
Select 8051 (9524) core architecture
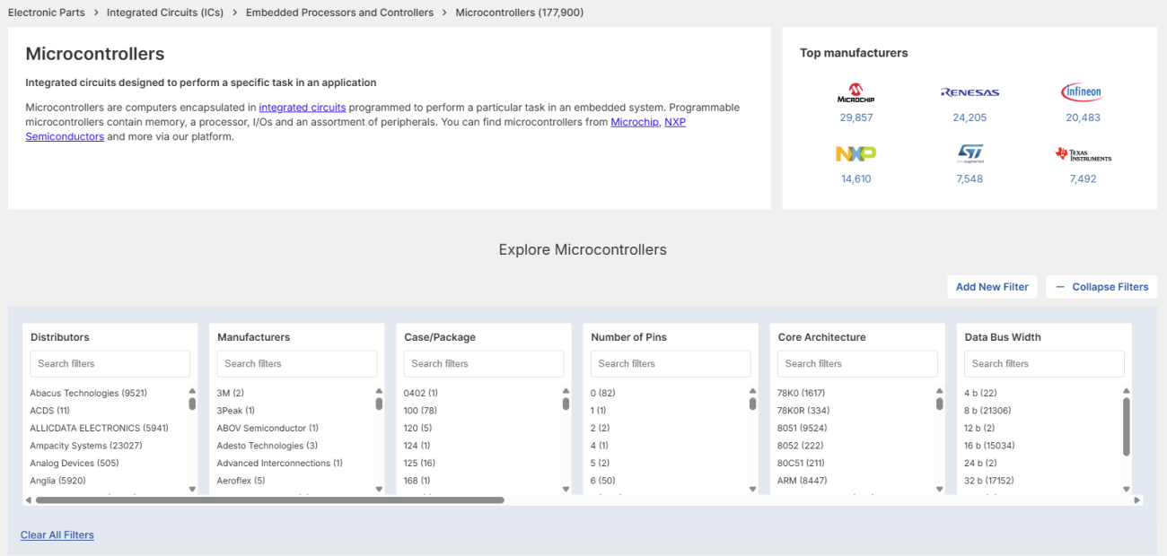(802, 428)
